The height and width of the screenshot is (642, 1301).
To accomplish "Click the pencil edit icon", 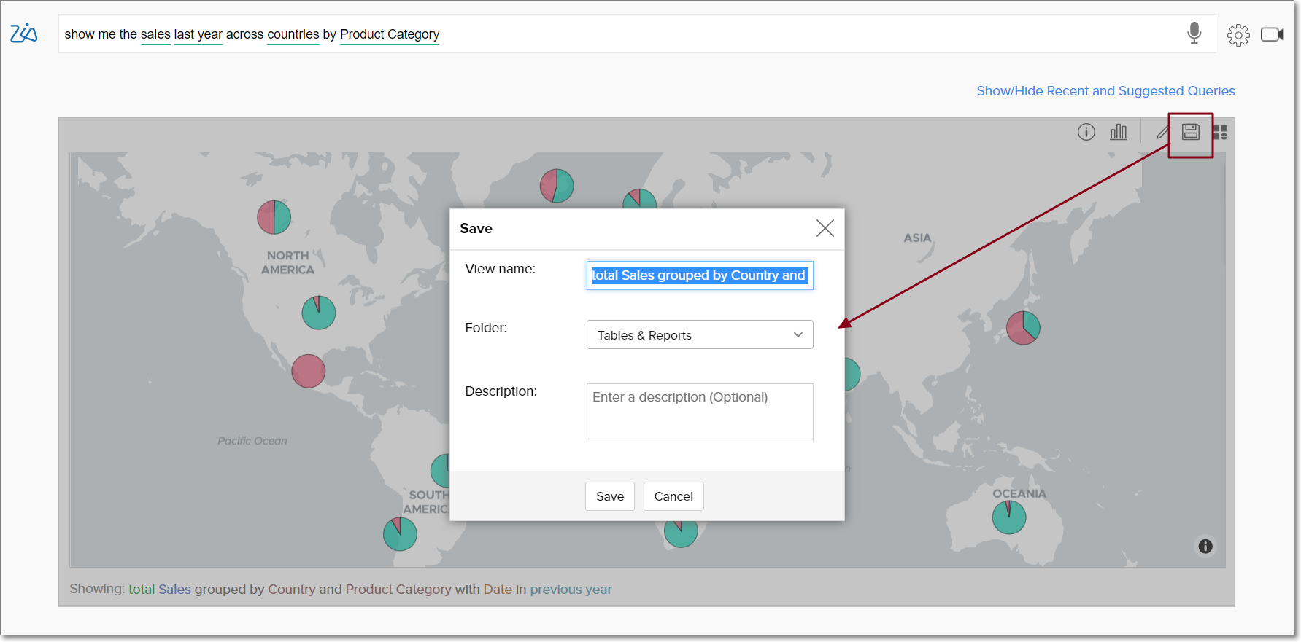I will click(1162, 133).
